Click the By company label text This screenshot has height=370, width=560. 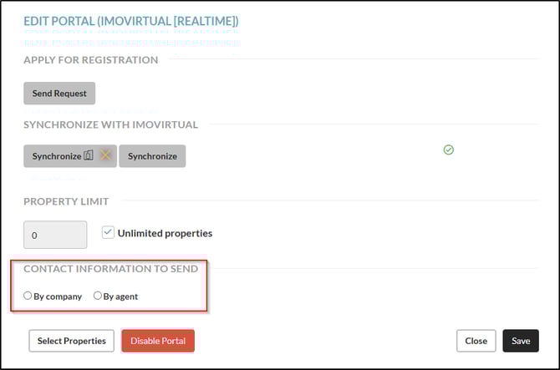(58, 297)
